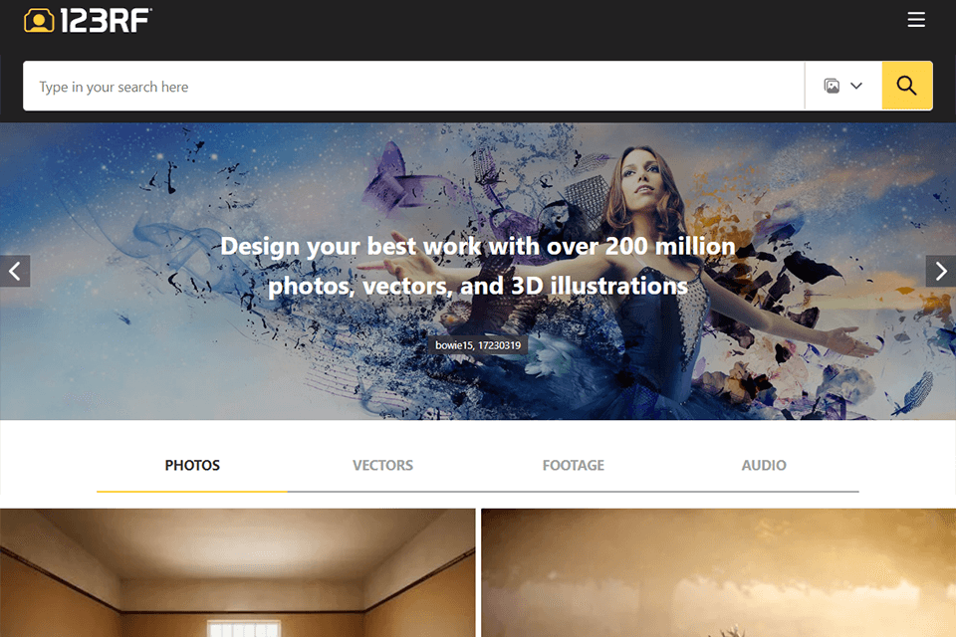Open the bowie15, 17230319 credit link
This screenshot has width=956, height=637.
[478, 345]
